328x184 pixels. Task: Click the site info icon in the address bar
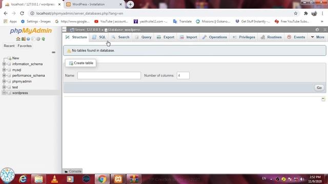pos(32,13)
